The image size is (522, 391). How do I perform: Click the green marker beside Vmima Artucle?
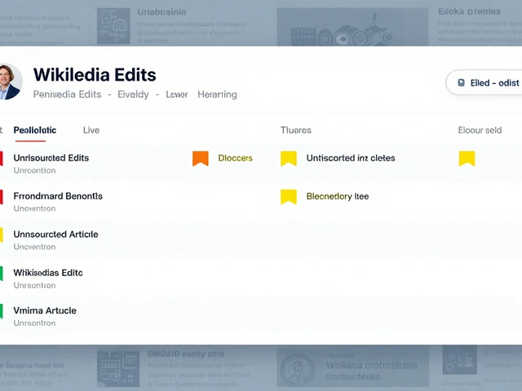pyautogui.click(x=2, y=311)
